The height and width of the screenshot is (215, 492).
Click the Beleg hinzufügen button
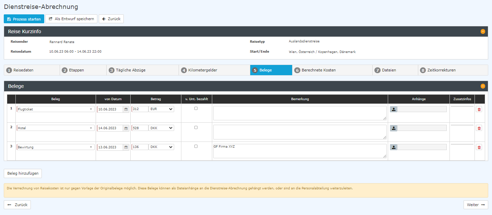(23, 174)
